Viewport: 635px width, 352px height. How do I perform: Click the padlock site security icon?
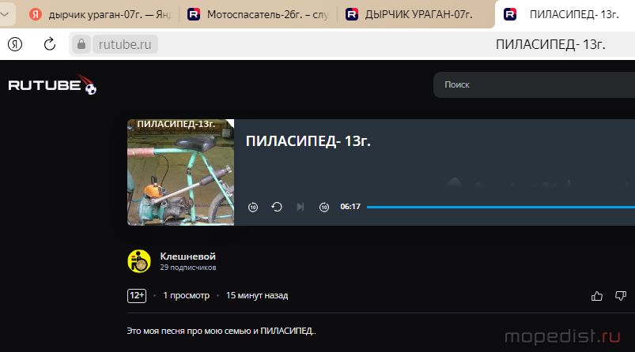coord(81,44)
